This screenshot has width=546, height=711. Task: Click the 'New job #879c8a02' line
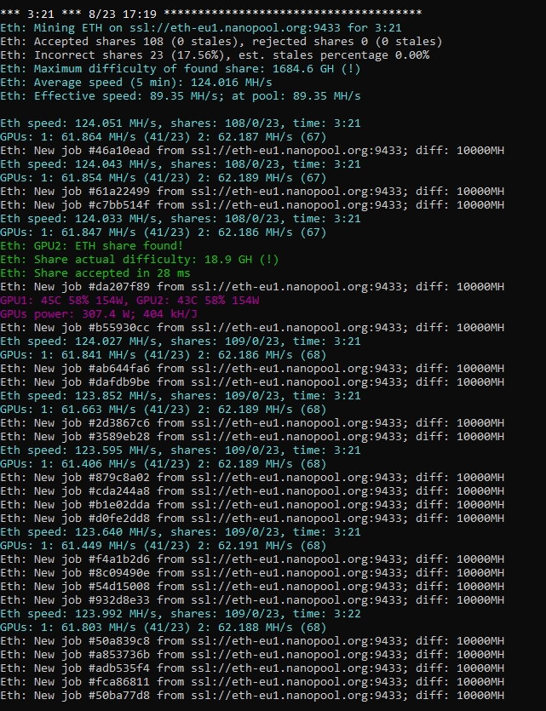pos(252,477)
